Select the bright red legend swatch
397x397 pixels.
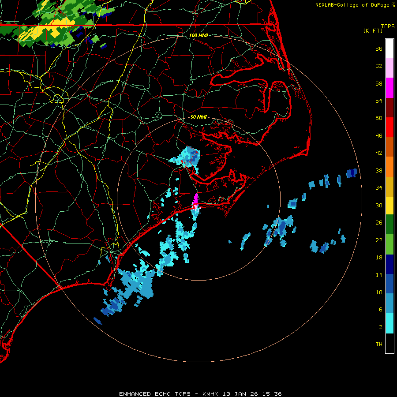[x=390, y=127]
